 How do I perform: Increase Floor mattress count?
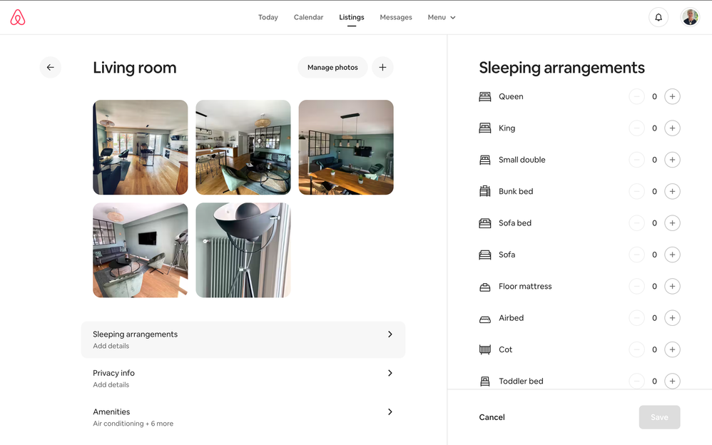click(672, 287)
